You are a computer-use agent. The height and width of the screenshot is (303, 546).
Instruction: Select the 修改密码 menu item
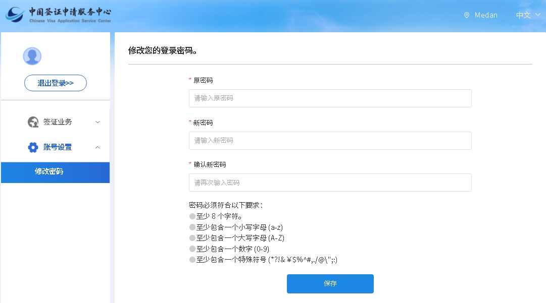coord(49,172)
